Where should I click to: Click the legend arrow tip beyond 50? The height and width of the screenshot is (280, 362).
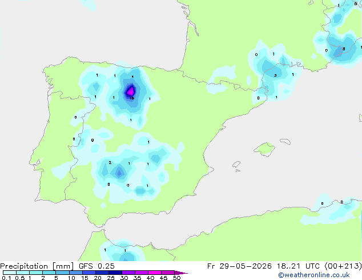tap(181, 273)
